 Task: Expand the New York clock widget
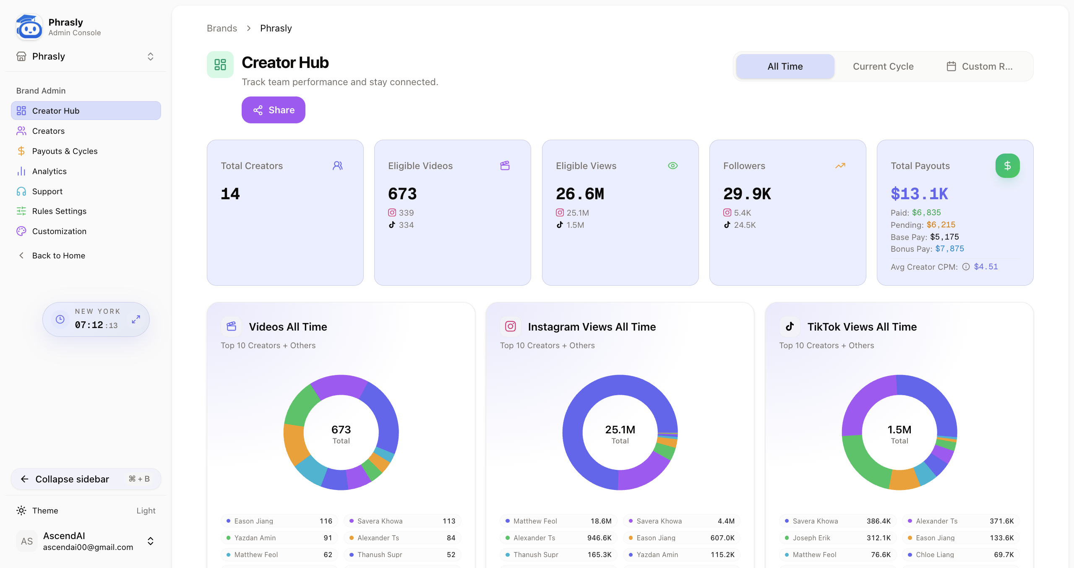[x=136, y=319]
